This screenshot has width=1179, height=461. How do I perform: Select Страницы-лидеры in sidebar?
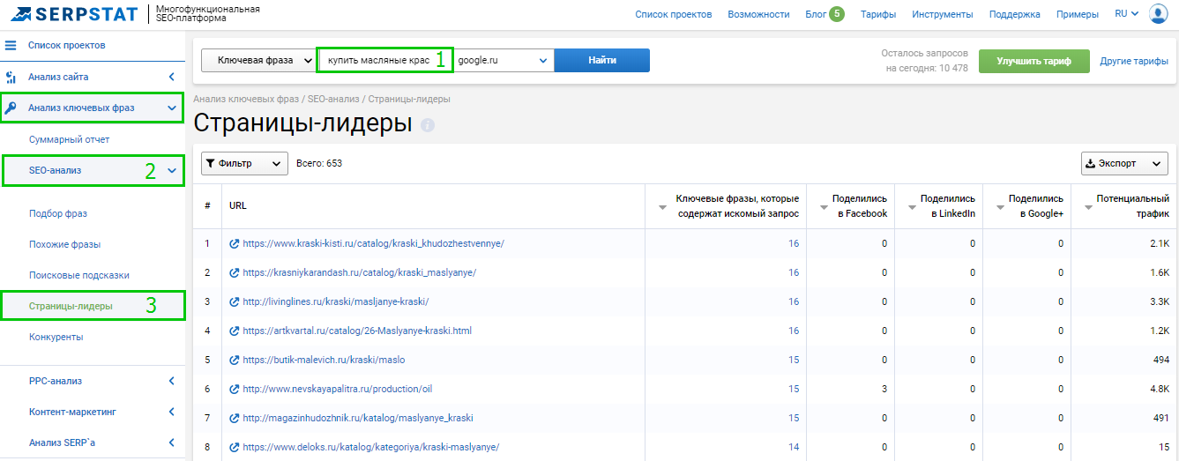(x=71, y=306)
